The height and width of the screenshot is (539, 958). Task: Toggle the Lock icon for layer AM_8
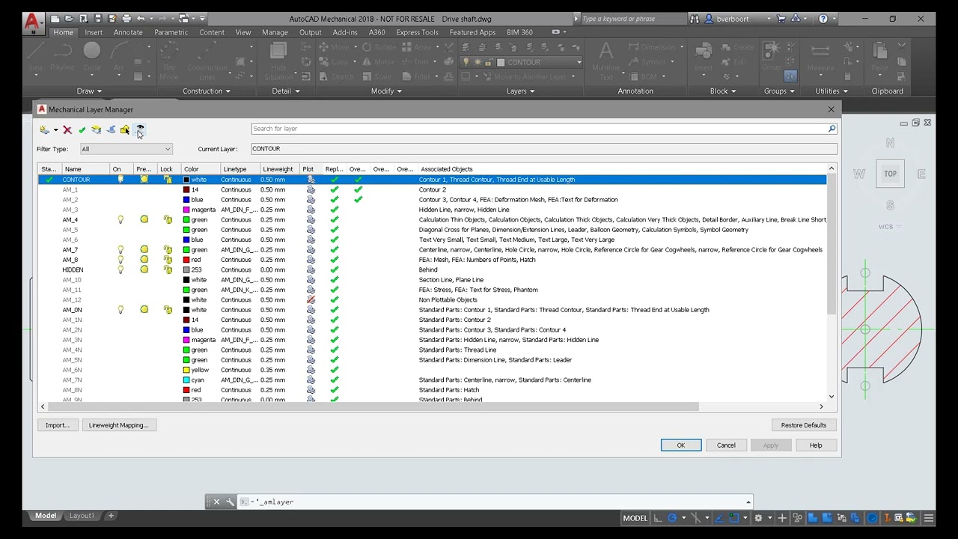(x=168, y=260)
